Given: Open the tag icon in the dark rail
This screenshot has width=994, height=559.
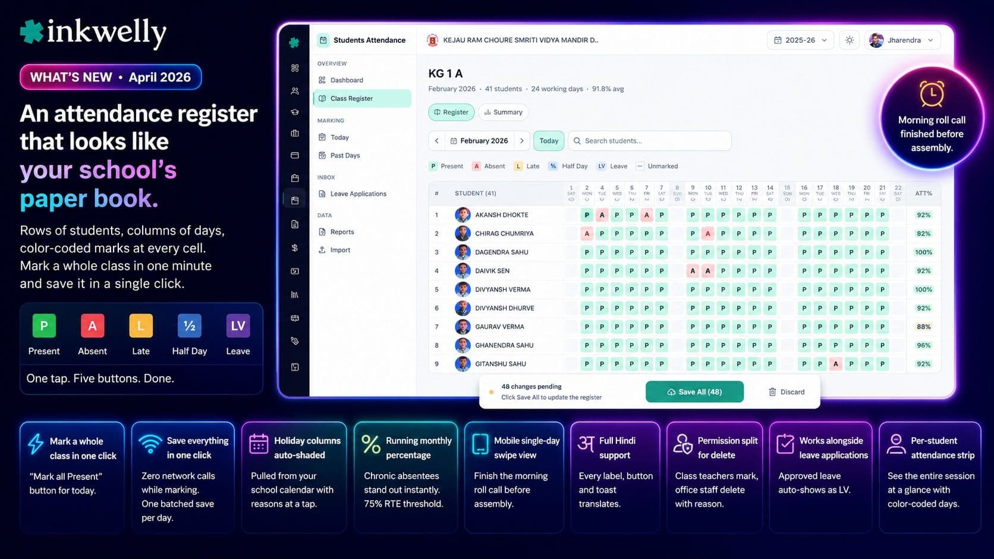Looking at the screenshot, I should point(295,341).
